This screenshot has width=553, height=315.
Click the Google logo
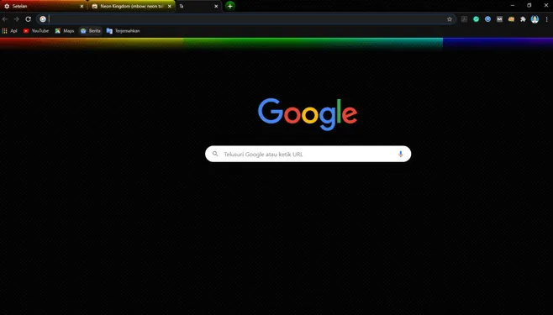coord(308,113)
